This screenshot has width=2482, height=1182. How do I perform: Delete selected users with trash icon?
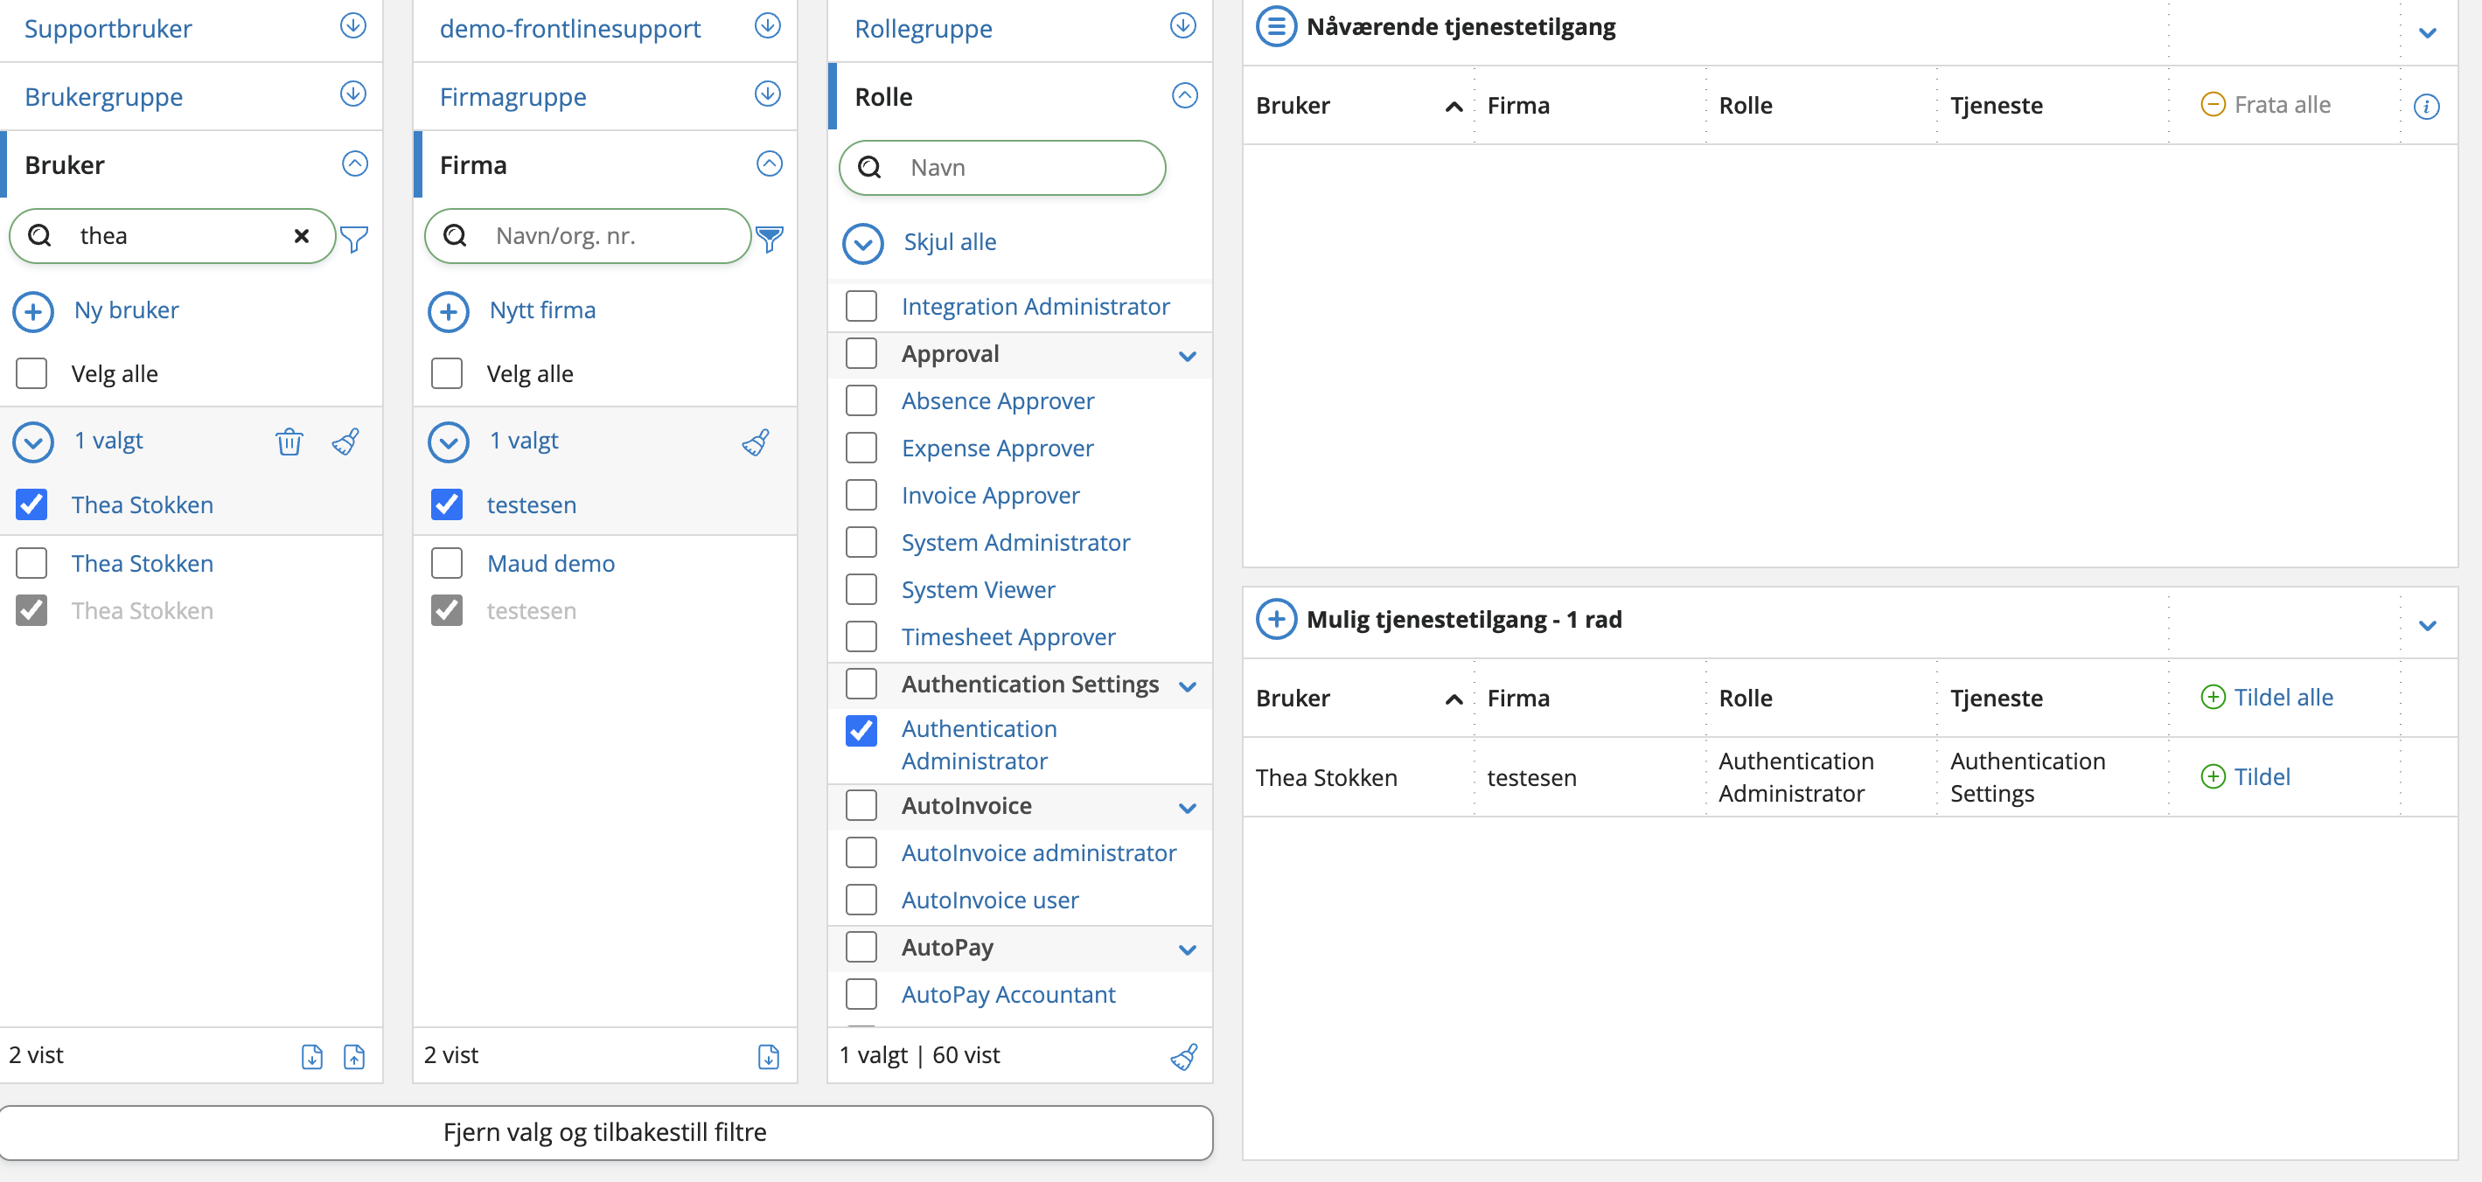(289, 442)
